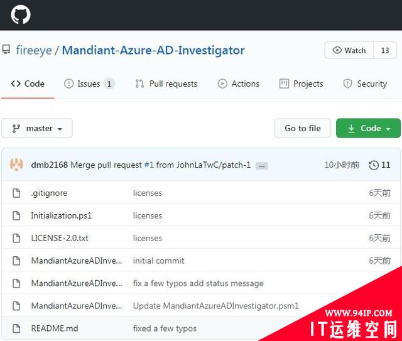The width and height of the screenshot is (402, 341).
Task: Click the Go to file button
Action: 303,128
